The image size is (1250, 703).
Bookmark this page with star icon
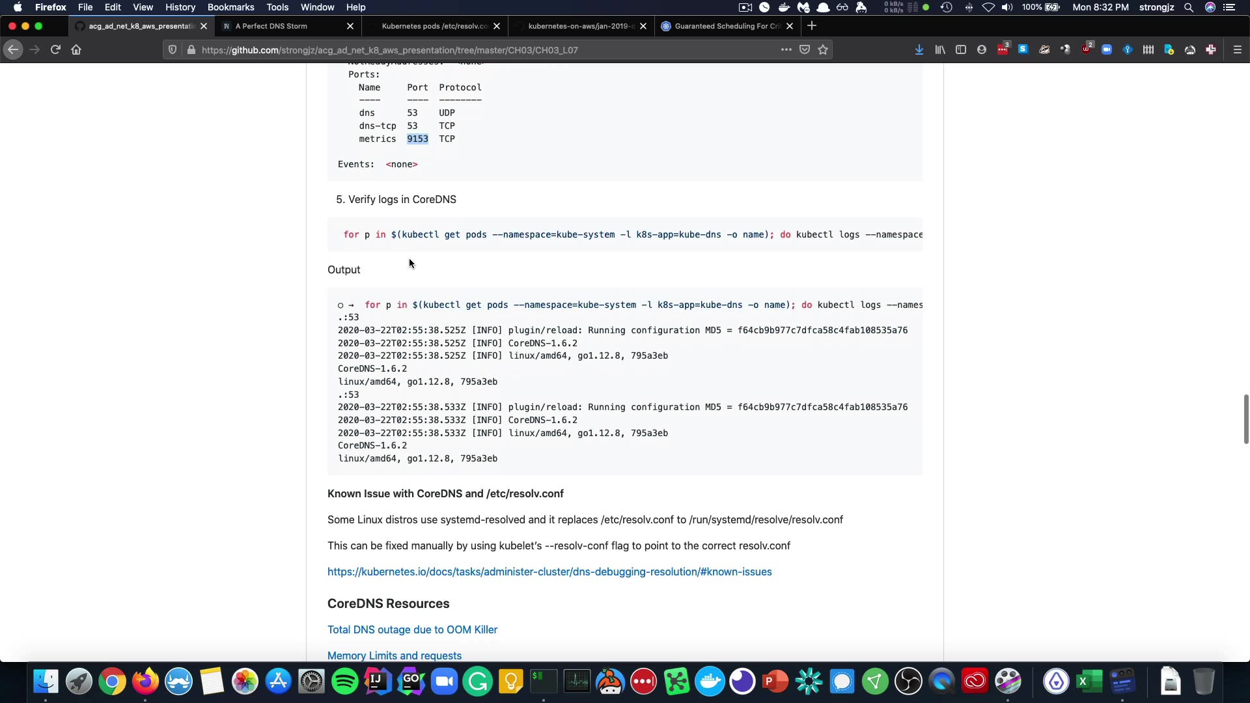coord(823,50)
